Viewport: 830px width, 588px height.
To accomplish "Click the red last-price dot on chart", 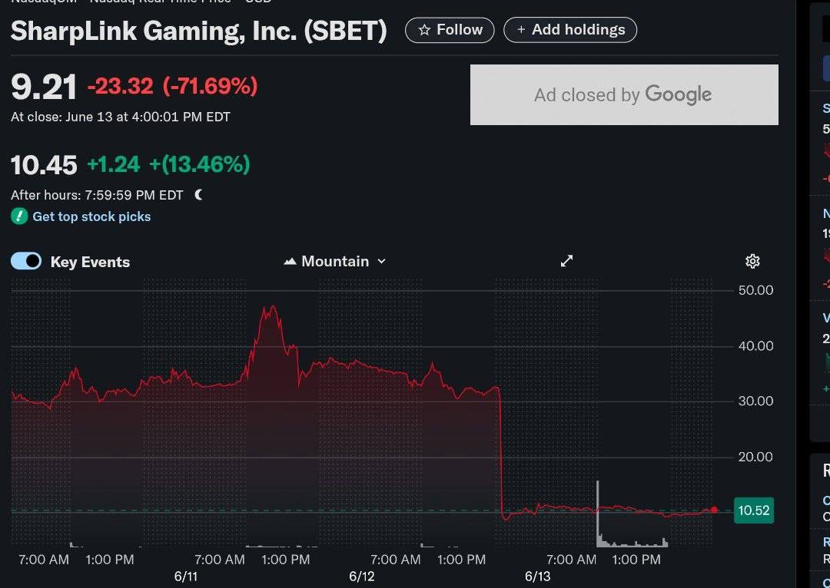I will pos(714,510).
